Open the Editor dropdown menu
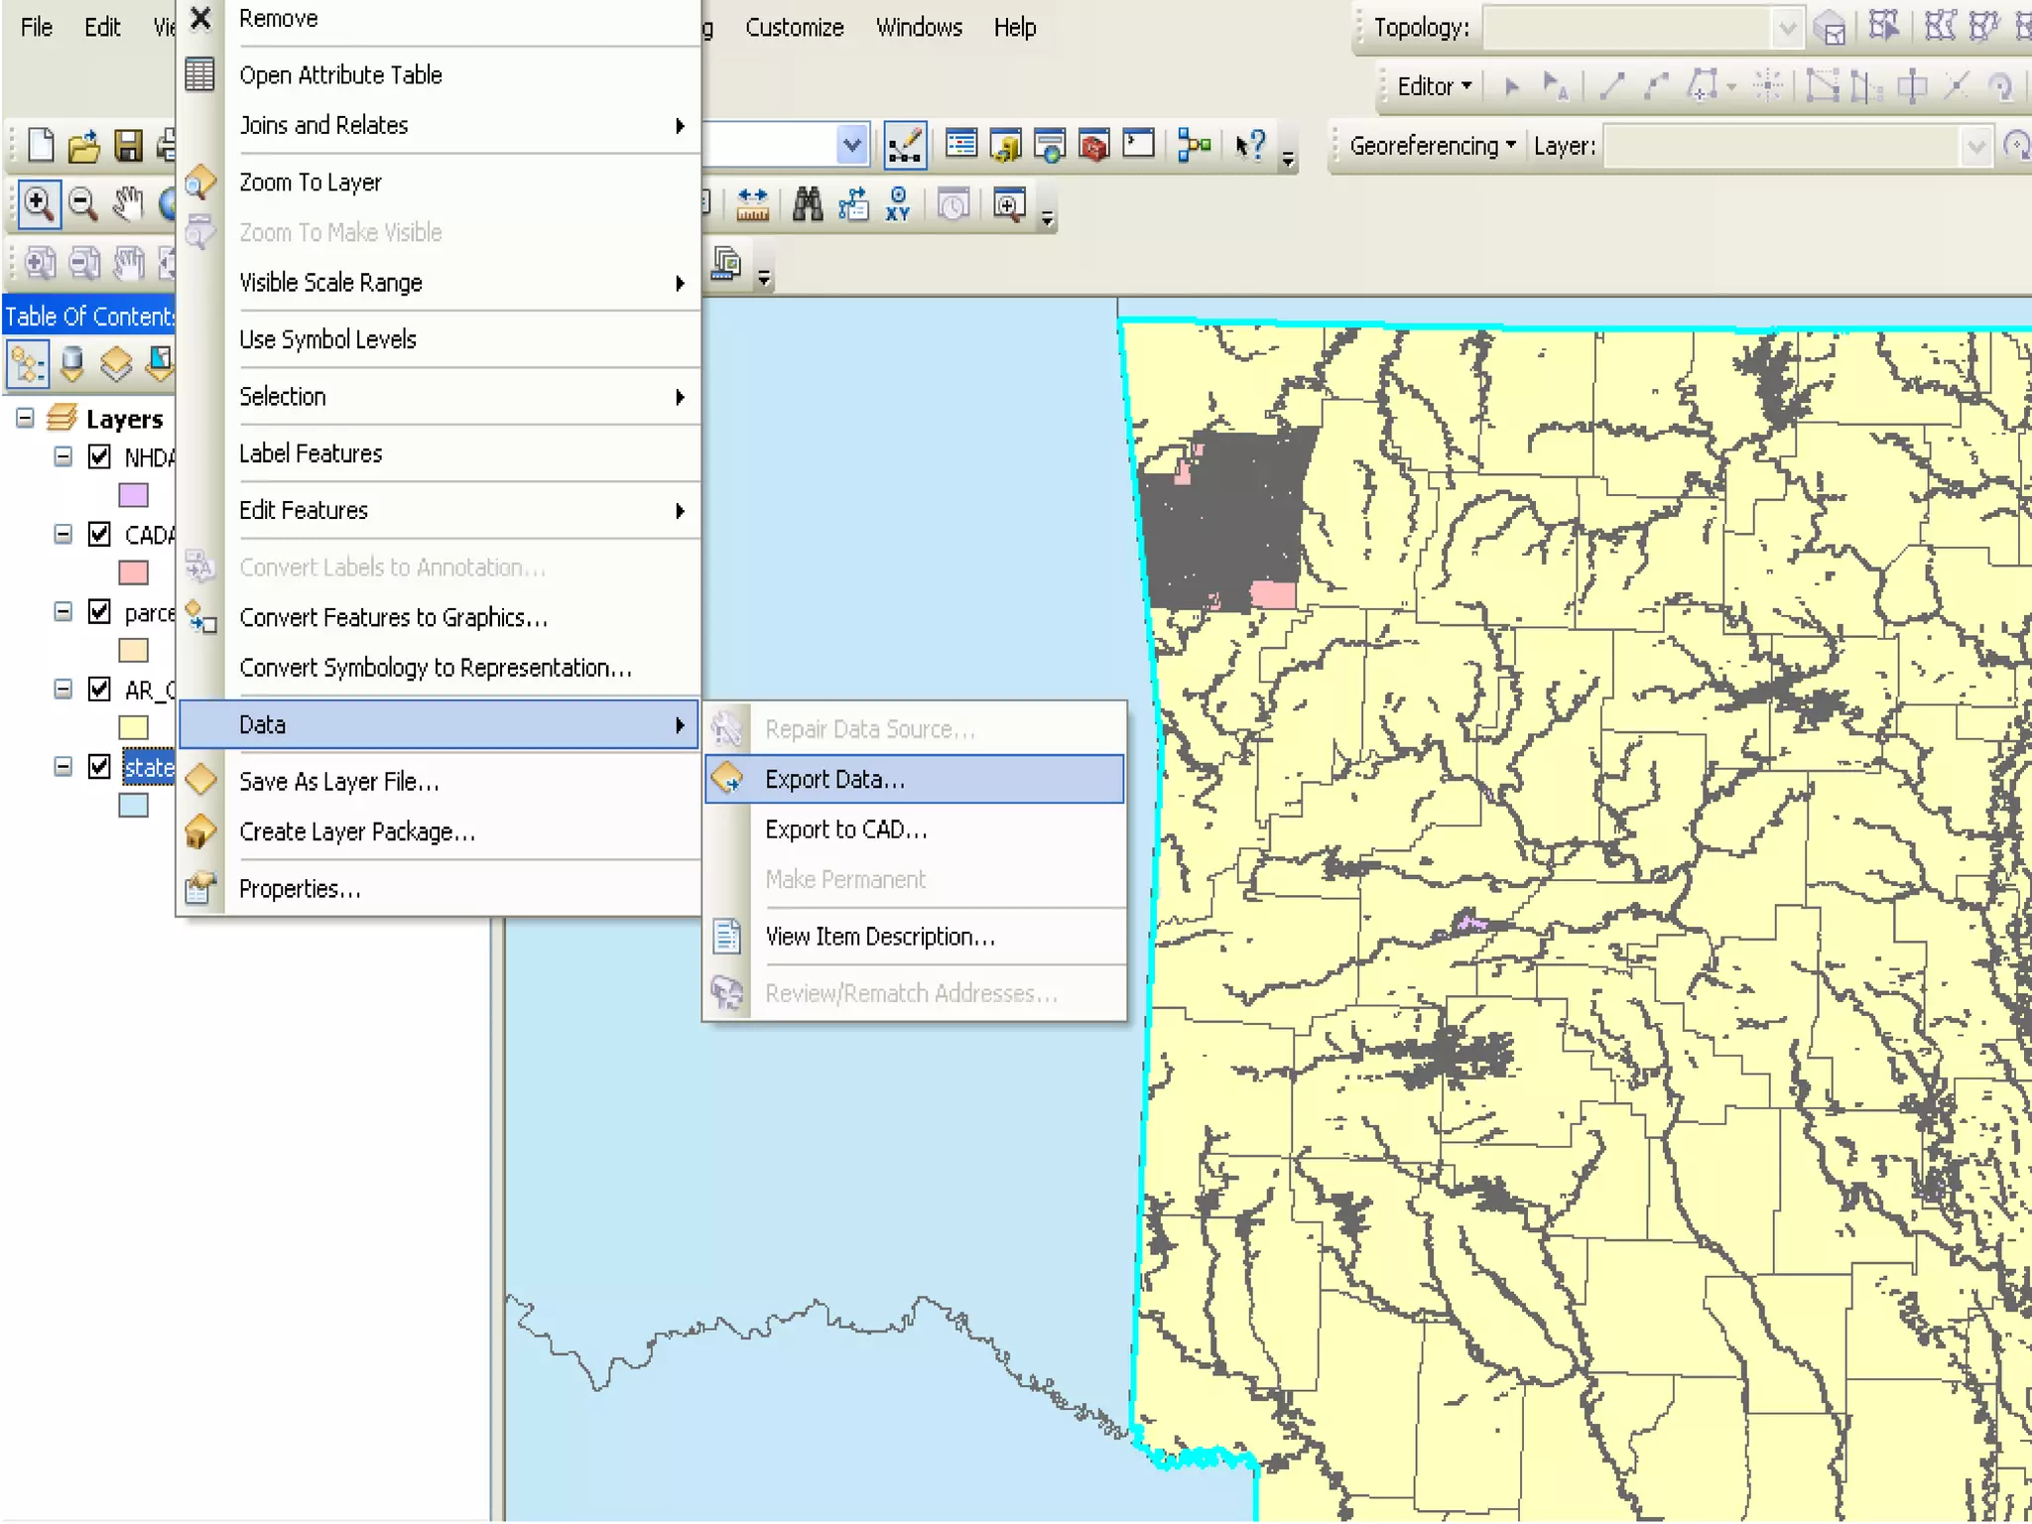 (1434, 86)
